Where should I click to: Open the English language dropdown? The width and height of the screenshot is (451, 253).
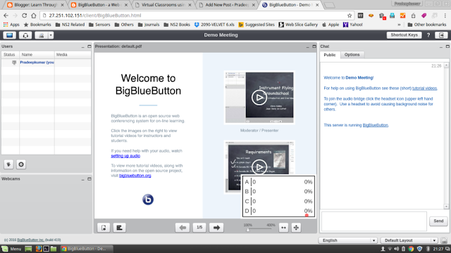(347, 240)
